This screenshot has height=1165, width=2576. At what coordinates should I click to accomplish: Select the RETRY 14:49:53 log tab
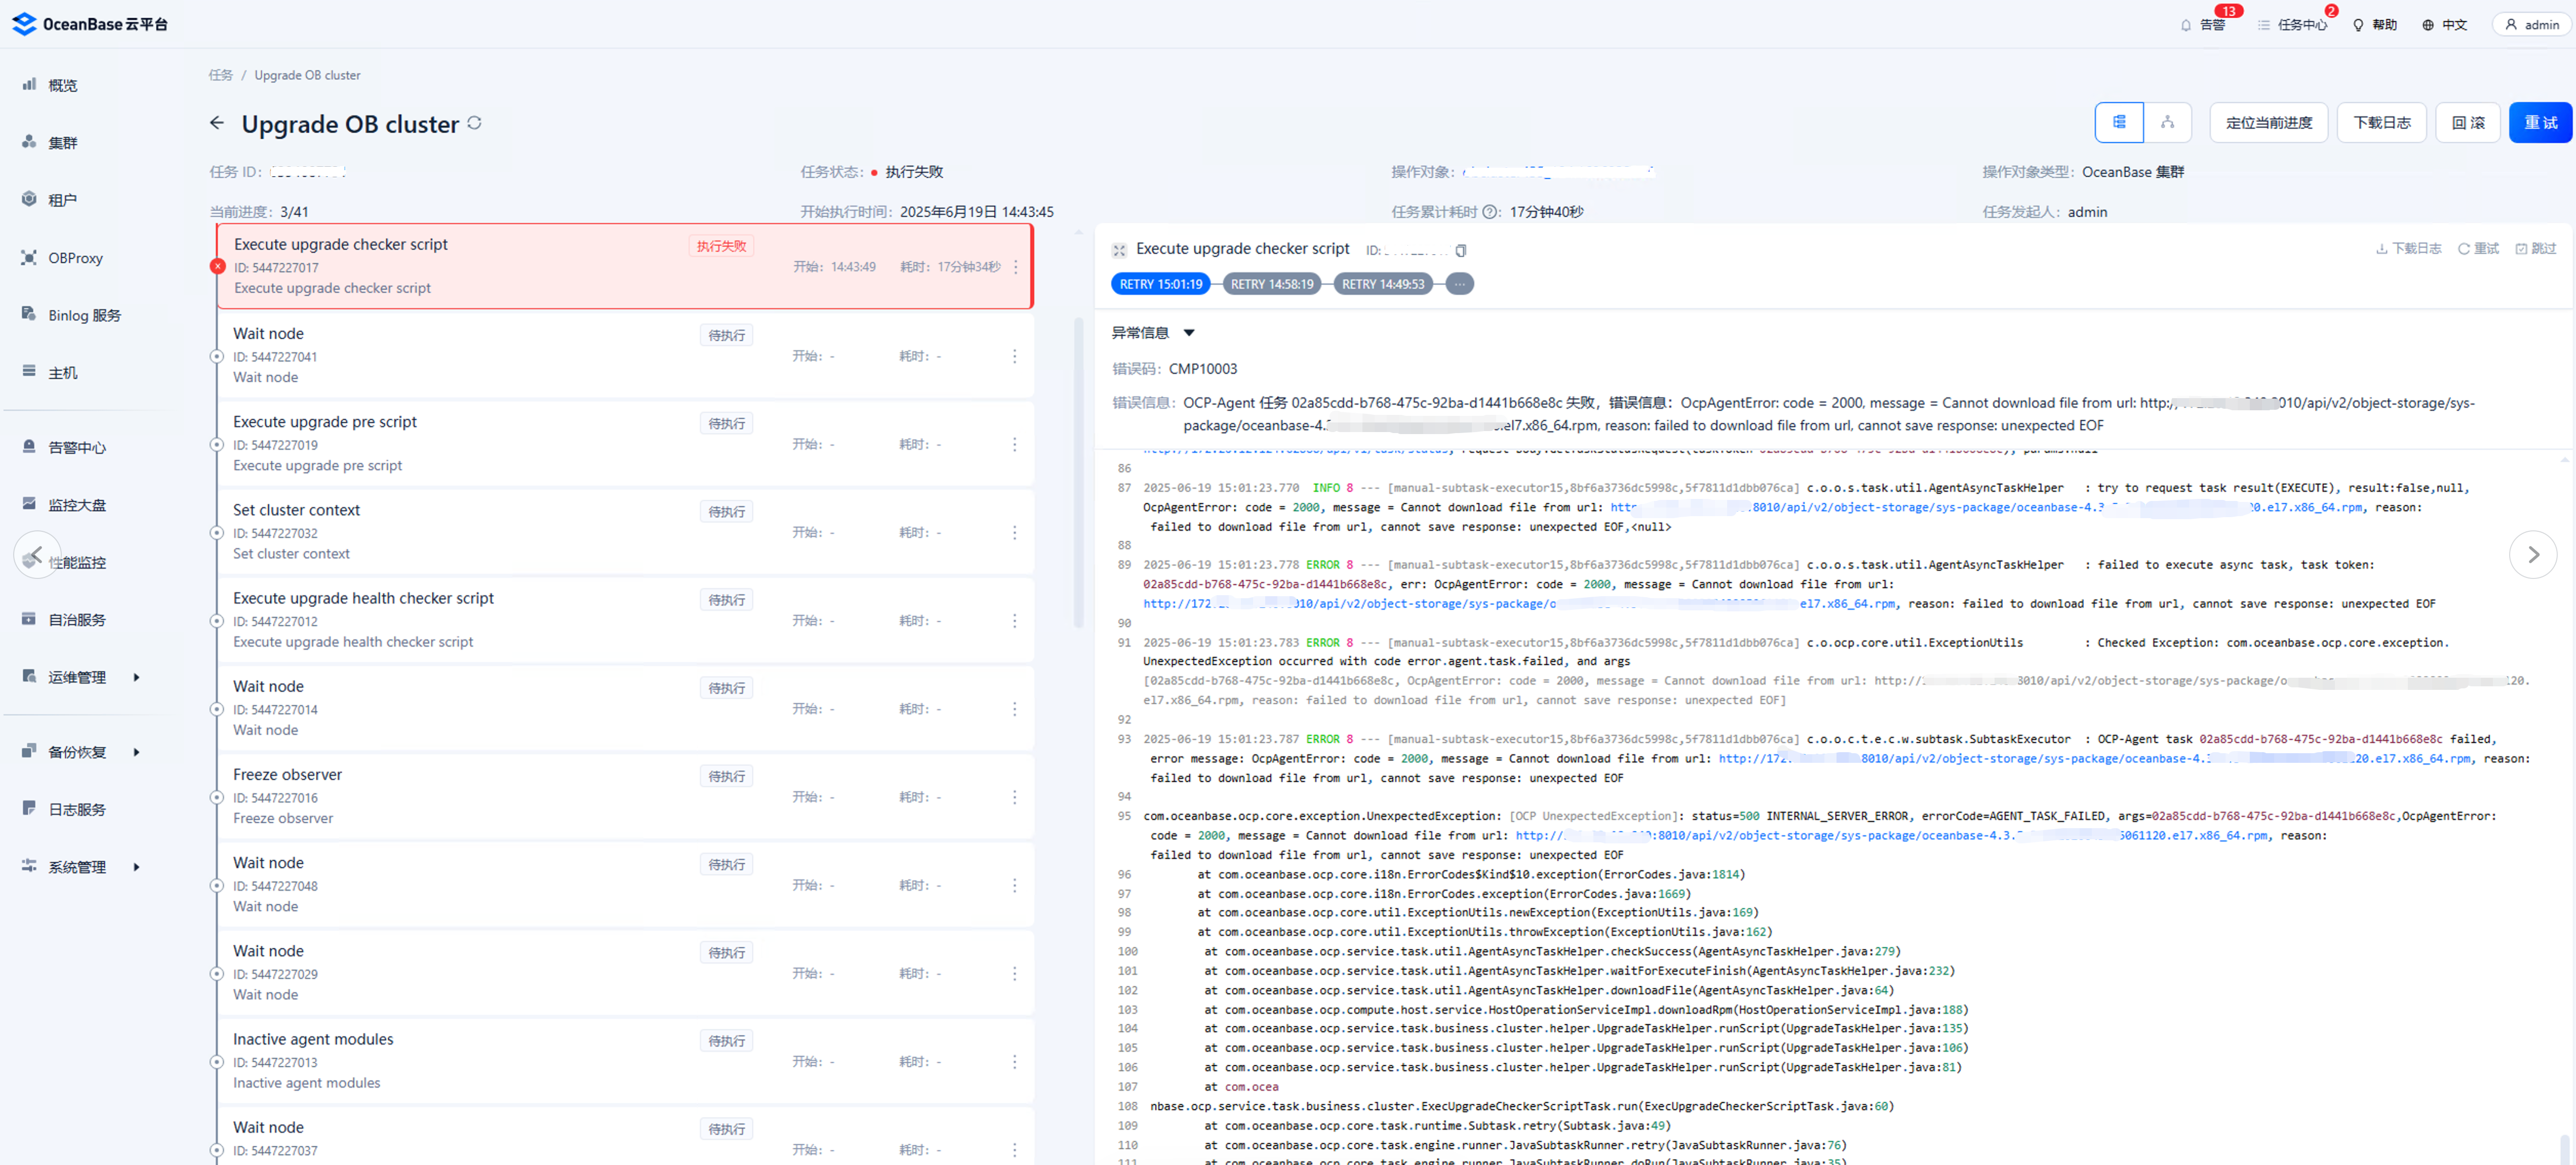tap(1382, 284)
